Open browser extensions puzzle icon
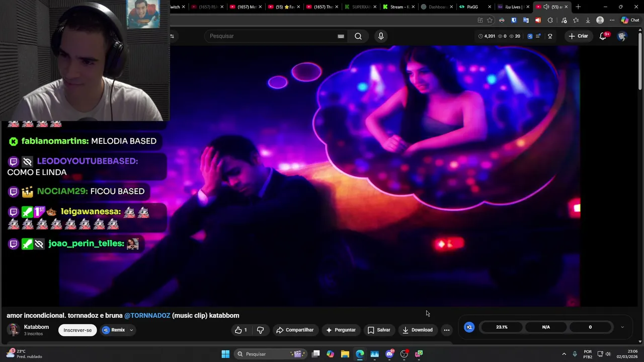The image size is (644, 362). point(550,20)
